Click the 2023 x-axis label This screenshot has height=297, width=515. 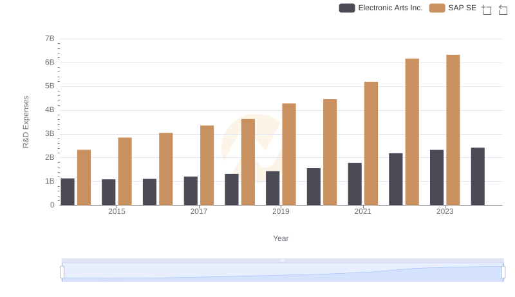[x=445, y=211]
